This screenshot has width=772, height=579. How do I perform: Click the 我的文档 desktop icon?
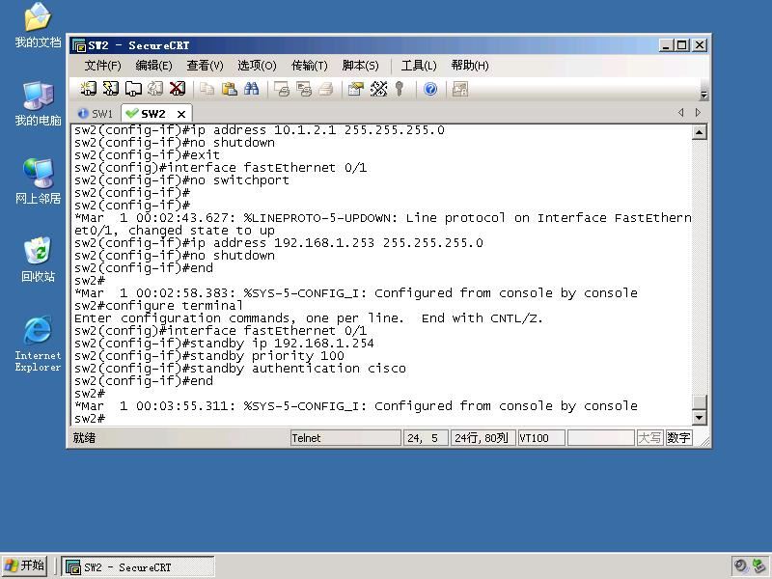pos(38,26)
